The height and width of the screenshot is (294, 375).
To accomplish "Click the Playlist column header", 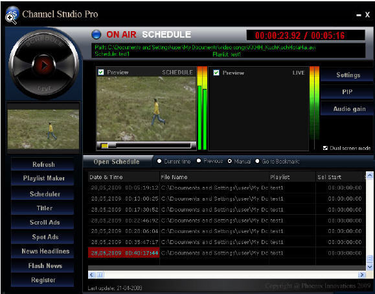I will [292, 177].
